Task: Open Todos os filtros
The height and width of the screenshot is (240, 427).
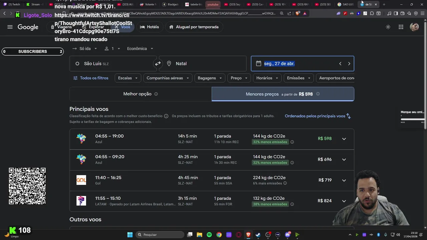Action: click(91, 78)
